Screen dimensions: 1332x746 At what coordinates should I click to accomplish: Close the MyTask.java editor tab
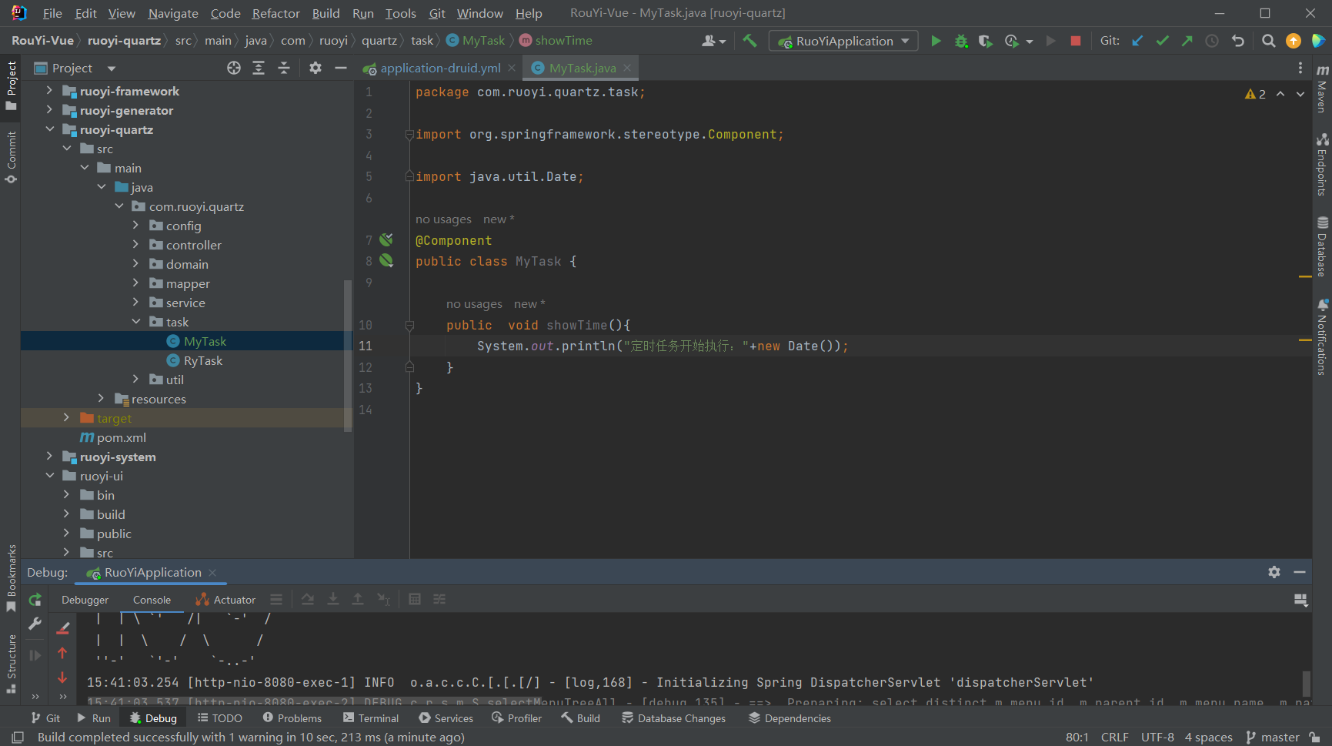click(627, 68)
